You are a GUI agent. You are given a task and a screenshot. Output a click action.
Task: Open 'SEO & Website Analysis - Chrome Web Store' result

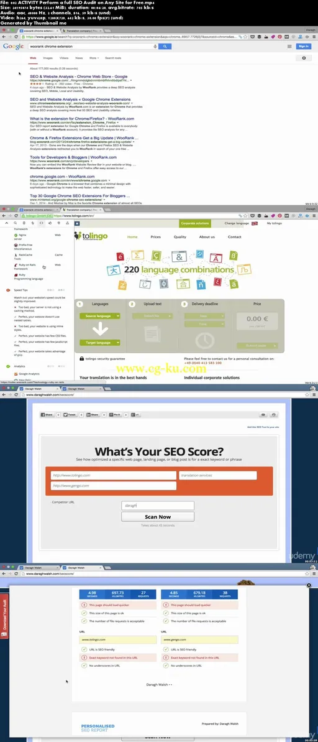tap(79, 76)
